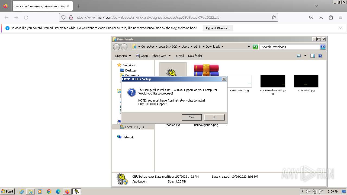The width and height of the screenshot is (347, 195).
Task: Bookmark this page with star icon
Action: pos(274,17)
